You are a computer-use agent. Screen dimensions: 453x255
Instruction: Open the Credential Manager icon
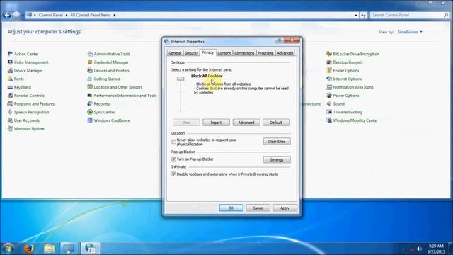[90, 62]
